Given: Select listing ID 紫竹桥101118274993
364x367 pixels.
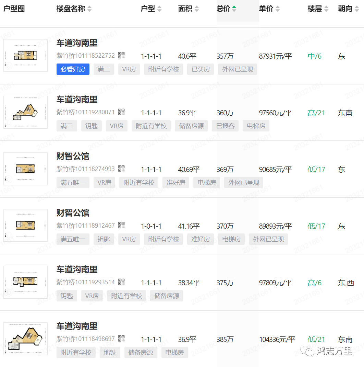Looking at the screenshot, I should [85, 169].
